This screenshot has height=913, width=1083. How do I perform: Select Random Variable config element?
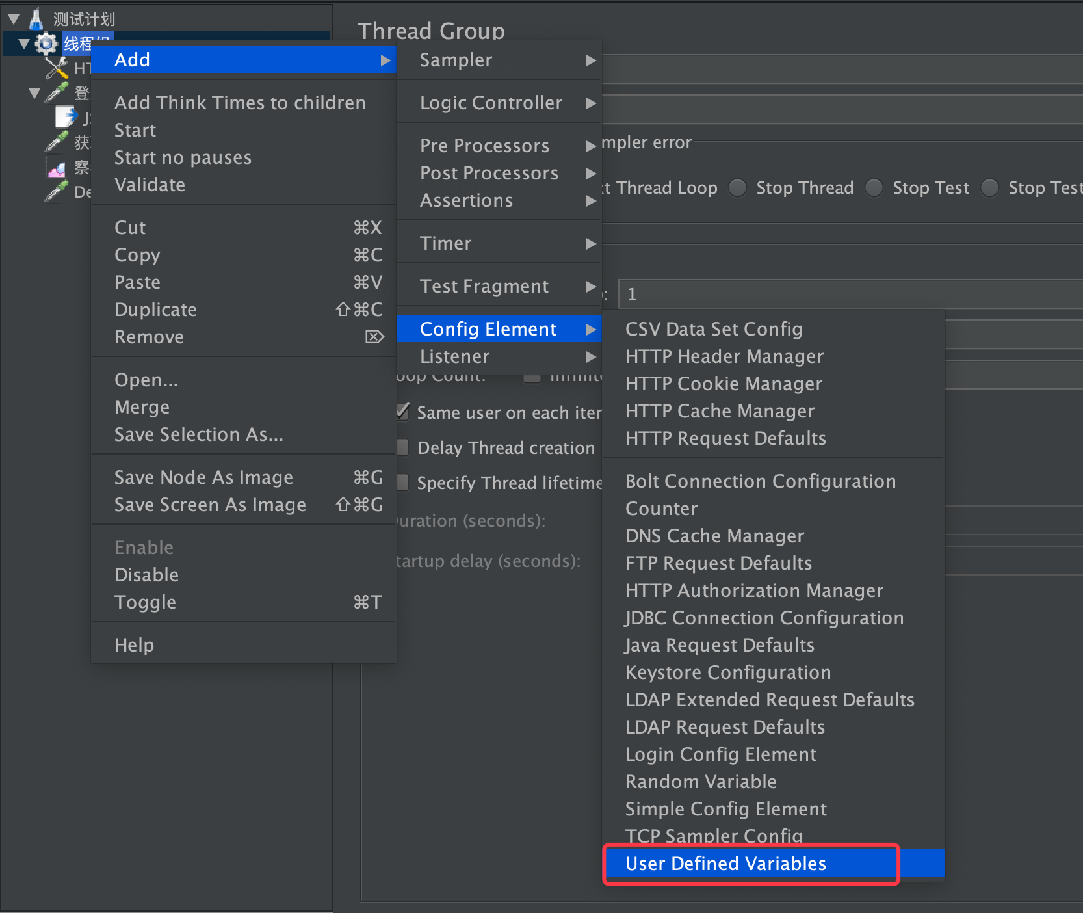click(x=774, y=782)
